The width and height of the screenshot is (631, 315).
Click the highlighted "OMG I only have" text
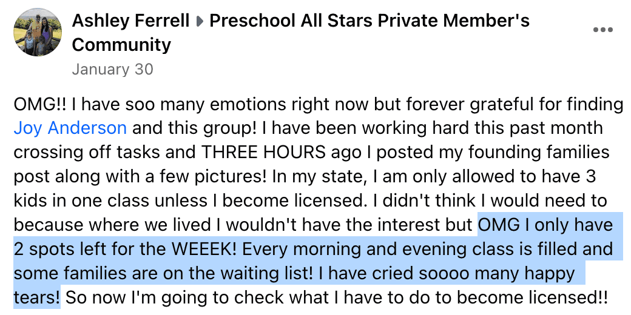pos(545,225)
